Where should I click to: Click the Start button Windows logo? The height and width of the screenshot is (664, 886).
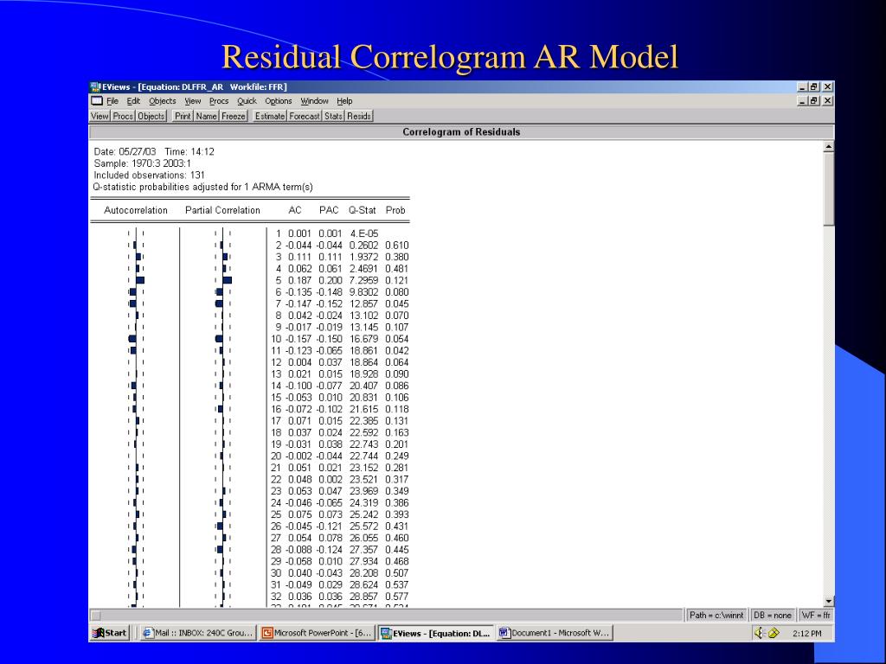[x=99, y=633]
